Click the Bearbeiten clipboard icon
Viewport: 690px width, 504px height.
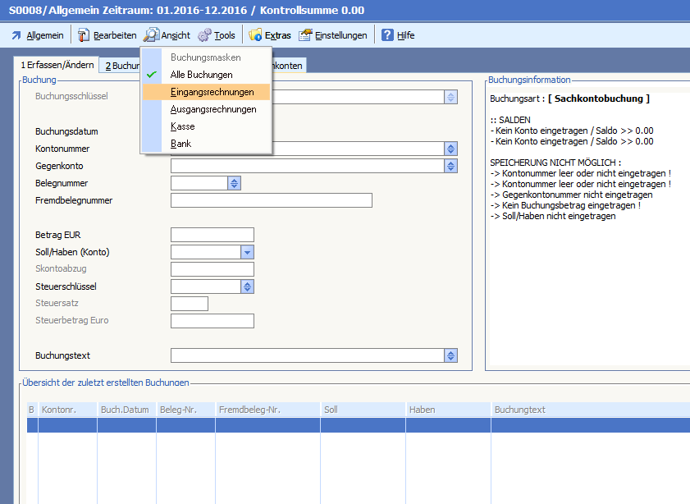[84, 35]
